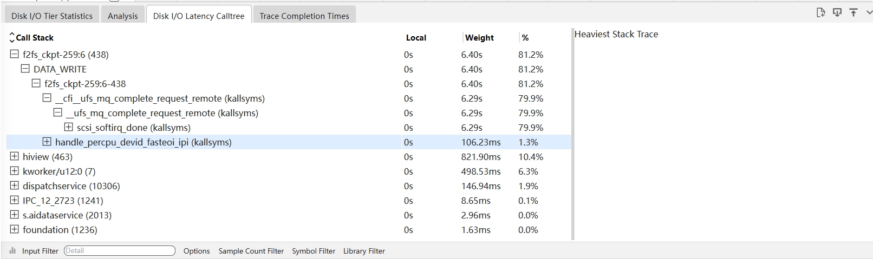Viewport: 873px width, 259px height.
Task: Collapse the f2fs_ckpt-259:6 (438) node
Action: (15, 54)
